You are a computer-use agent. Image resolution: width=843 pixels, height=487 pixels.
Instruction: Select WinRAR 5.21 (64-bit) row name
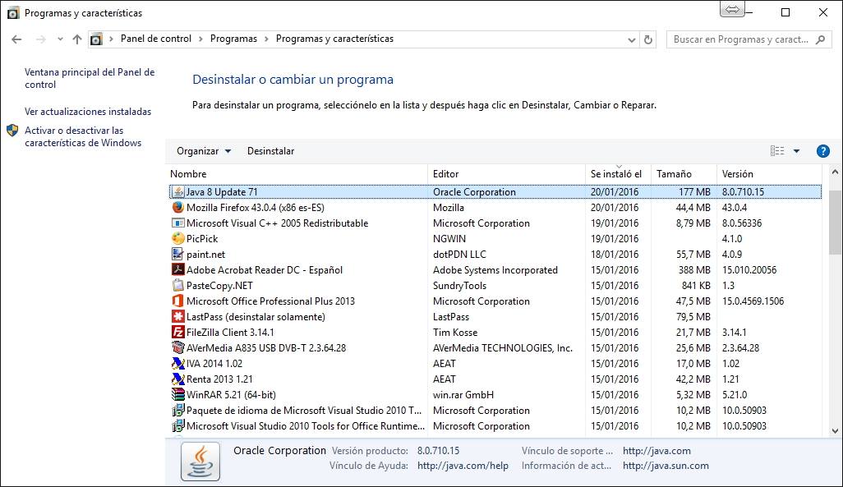tap(231, 394)
